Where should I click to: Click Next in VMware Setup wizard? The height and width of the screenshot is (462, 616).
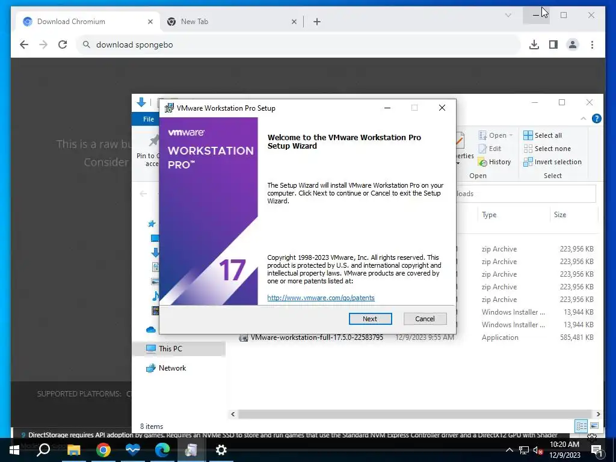370,319
